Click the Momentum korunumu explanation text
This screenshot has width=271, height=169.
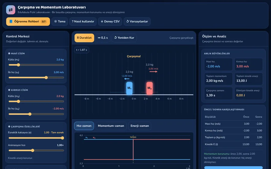coord(230,158)
